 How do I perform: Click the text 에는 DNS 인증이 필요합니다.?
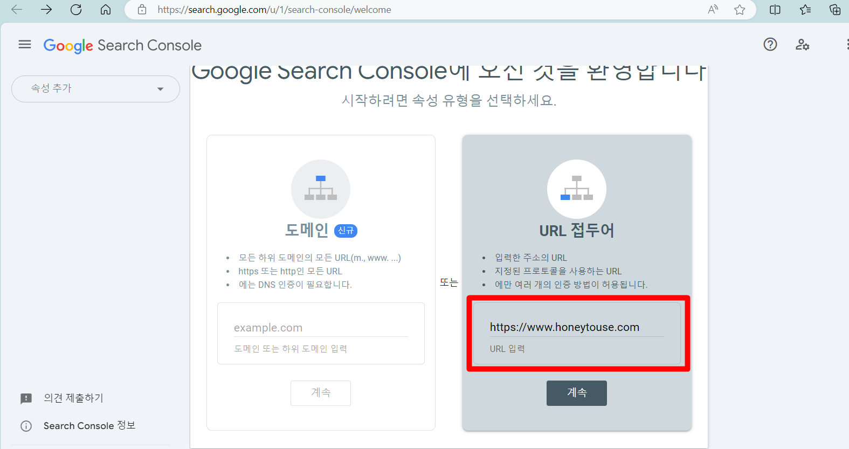coord(295,285)
